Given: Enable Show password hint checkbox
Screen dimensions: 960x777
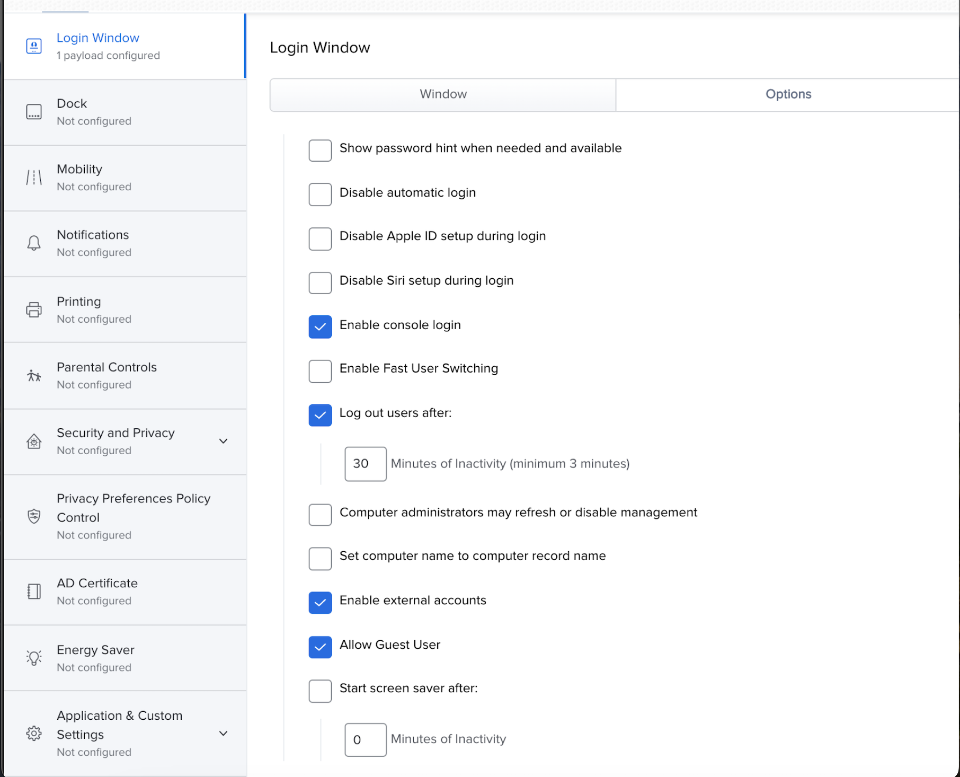Looking at the screenshot, I should [x=320, y=151].
